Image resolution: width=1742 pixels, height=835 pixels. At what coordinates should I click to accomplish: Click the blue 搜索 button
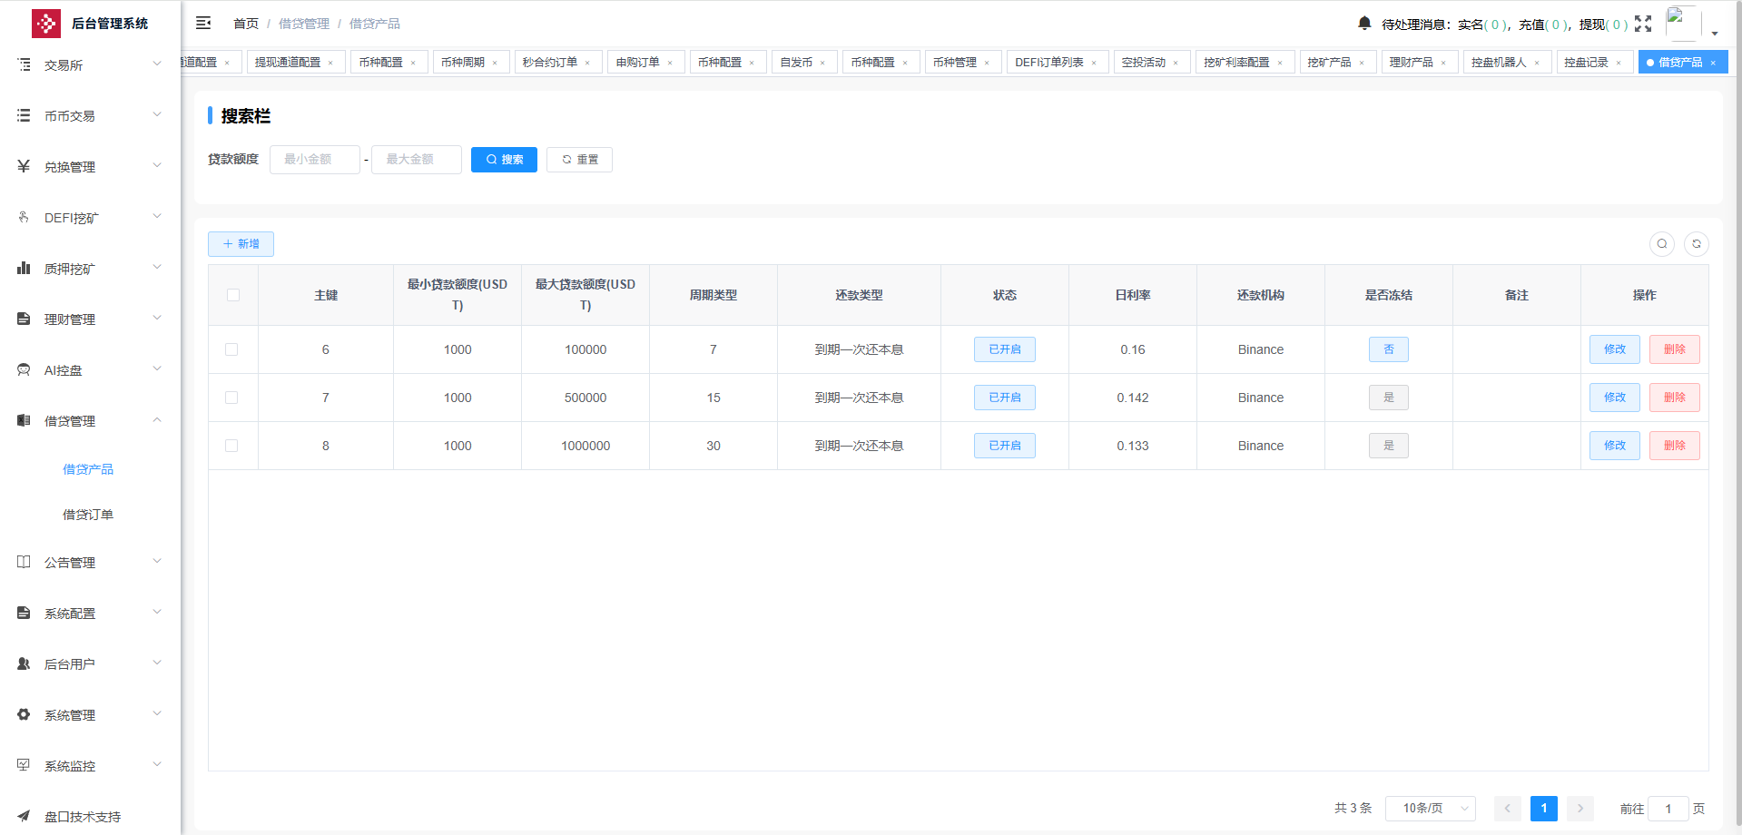(x=504, y=160)
